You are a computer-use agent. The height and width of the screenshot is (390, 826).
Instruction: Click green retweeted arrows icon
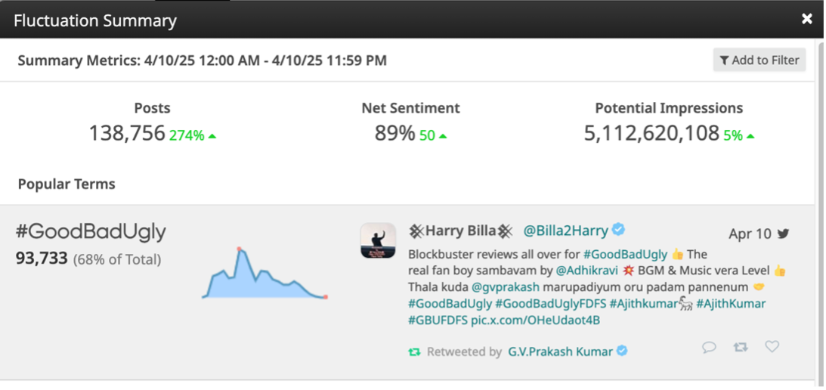[x=414, y=351]
